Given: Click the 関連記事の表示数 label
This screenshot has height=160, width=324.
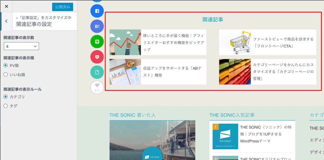Looking at the screenshot, I should tap(19, 38).
